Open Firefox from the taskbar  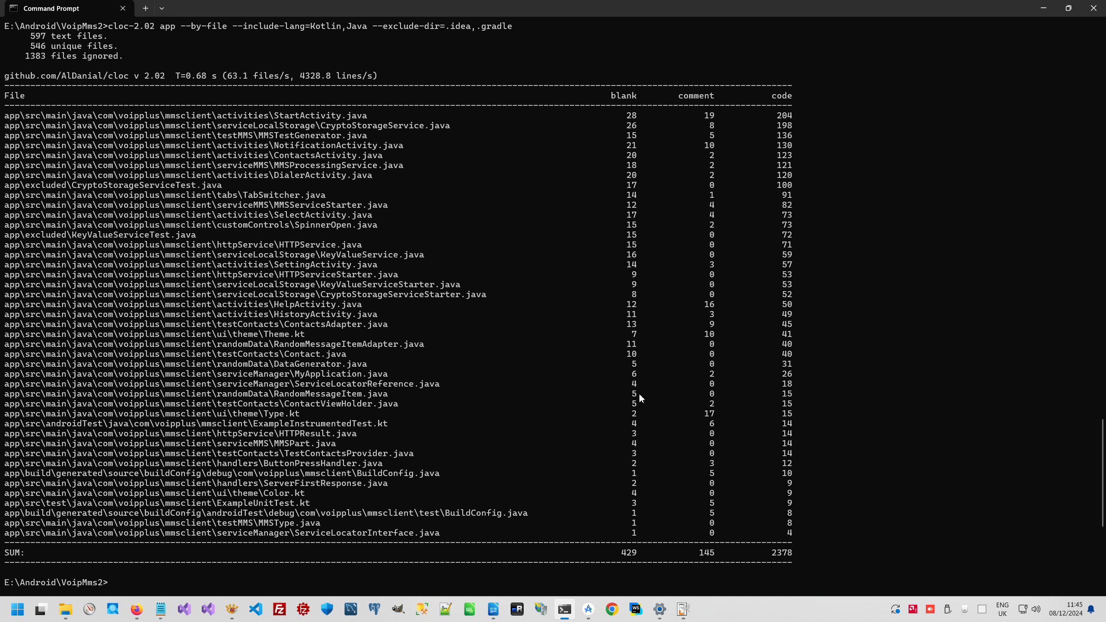[137, 609]
